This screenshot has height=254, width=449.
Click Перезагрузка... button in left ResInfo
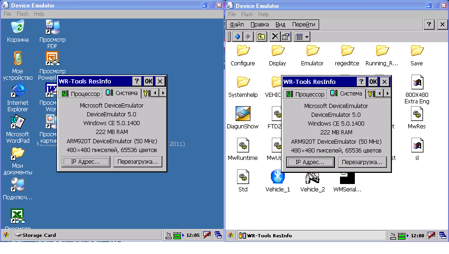point(138,162)
